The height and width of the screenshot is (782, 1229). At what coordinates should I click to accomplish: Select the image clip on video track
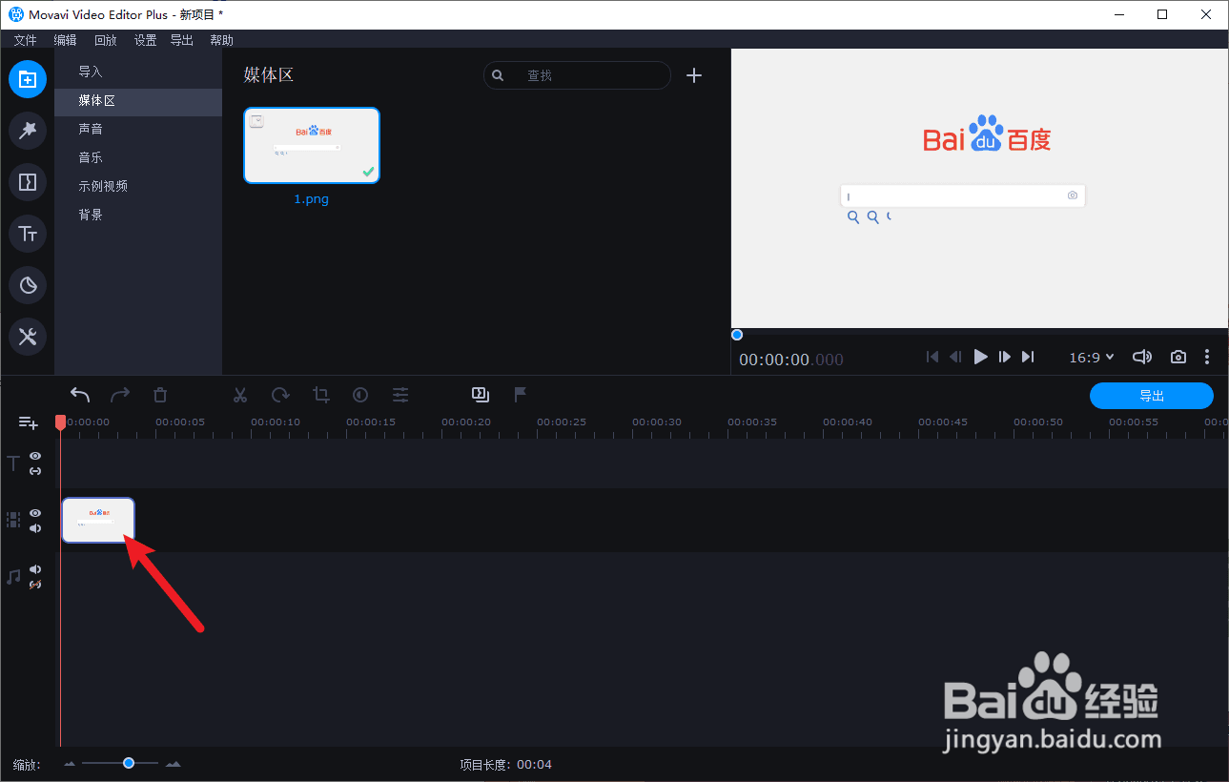click(98, 521)
